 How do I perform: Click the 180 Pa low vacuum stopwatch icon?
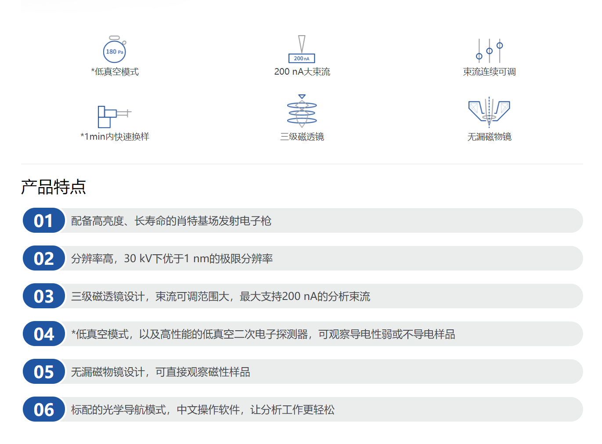[115, 50]
